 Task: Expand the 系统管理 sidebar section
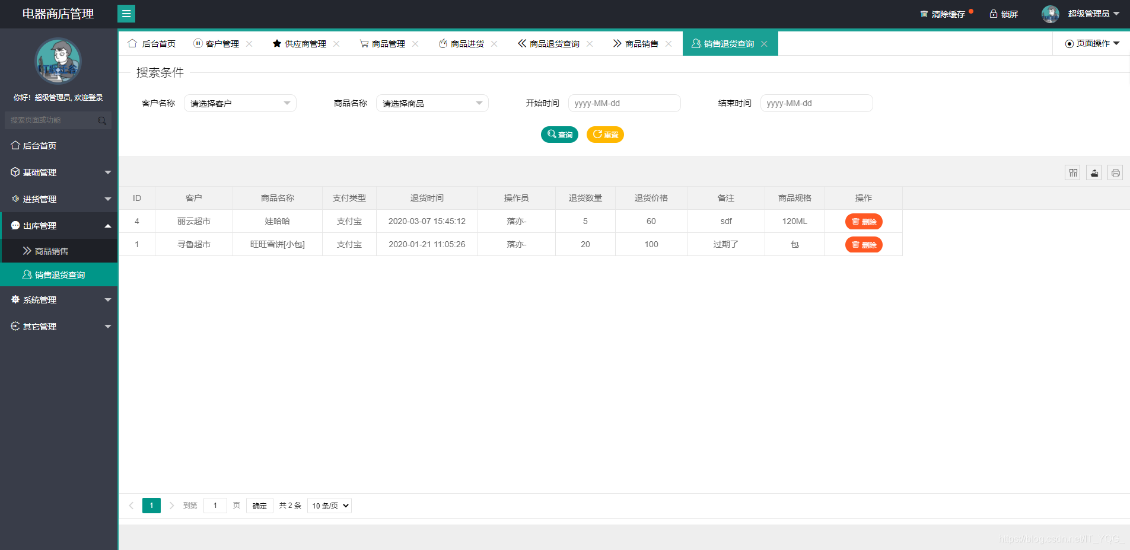pos(59,299)
